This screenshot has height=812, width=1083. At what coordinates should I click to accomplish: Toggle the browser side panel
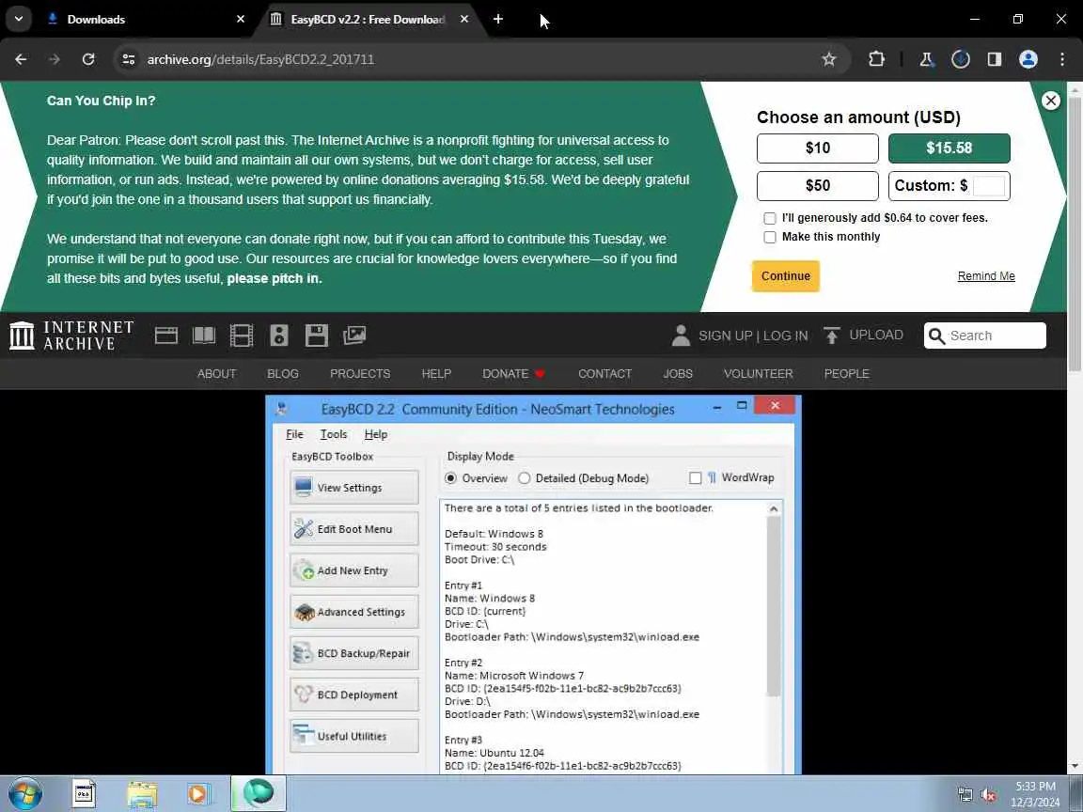995,59
